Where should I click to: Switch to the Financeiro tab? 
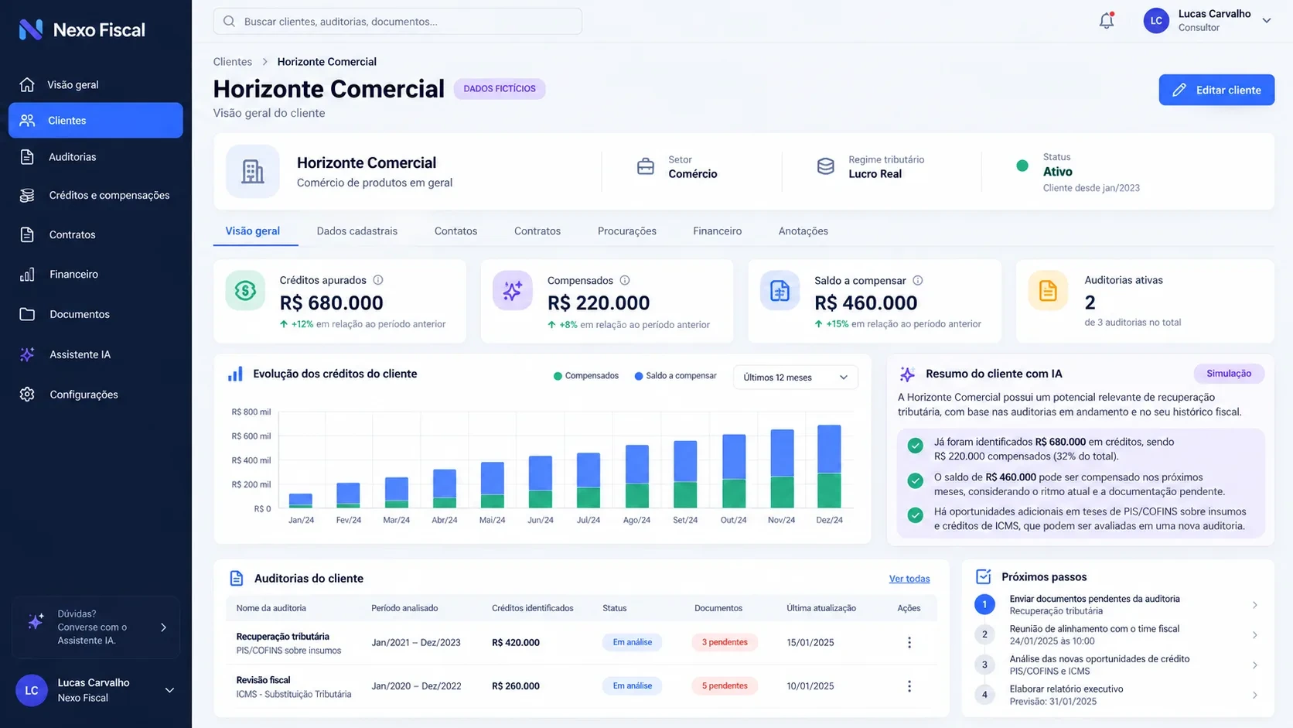(718, 231)
